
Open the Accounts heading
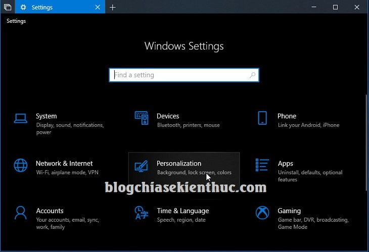[50, 211]
